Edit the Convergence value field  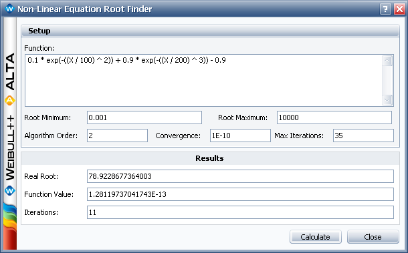click(x=240, y=136)
